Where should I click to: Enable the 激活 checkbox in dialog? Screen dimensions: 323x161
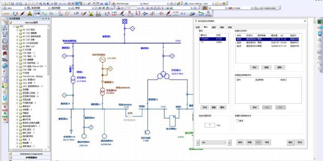237,120
